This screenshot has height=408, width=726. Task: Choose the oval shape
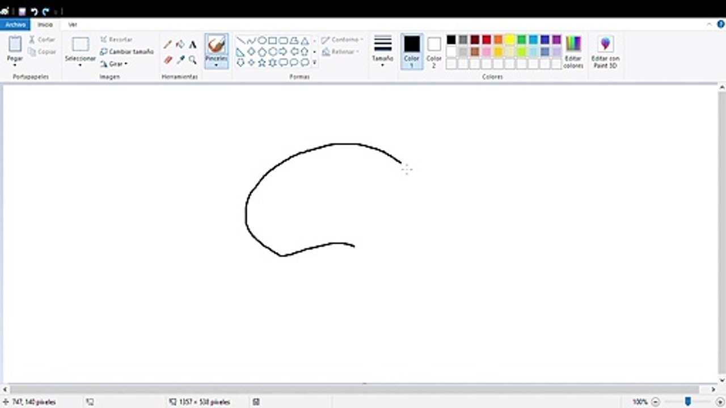pos(262,41)
